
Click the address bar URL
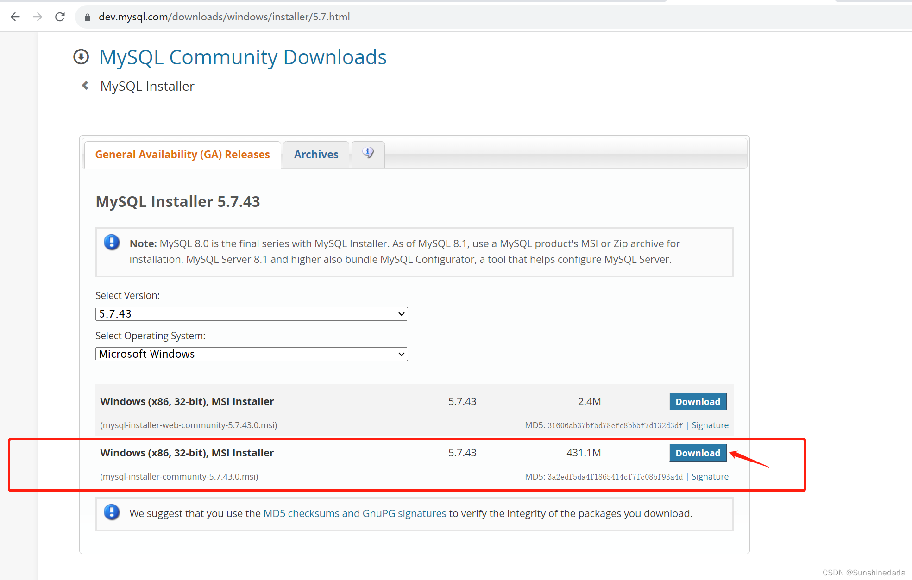click(224, 17)
